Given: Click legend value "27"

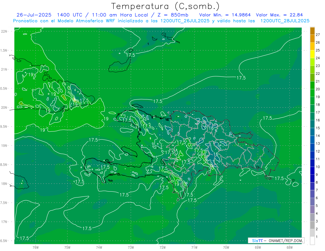Looking at the screenshot, I should coord(318,35).
